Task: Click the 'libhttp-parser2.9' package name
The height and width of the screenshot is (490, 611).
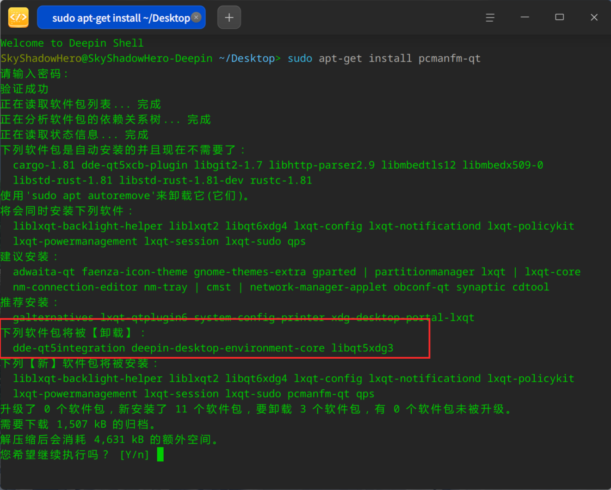Action: 322,165
